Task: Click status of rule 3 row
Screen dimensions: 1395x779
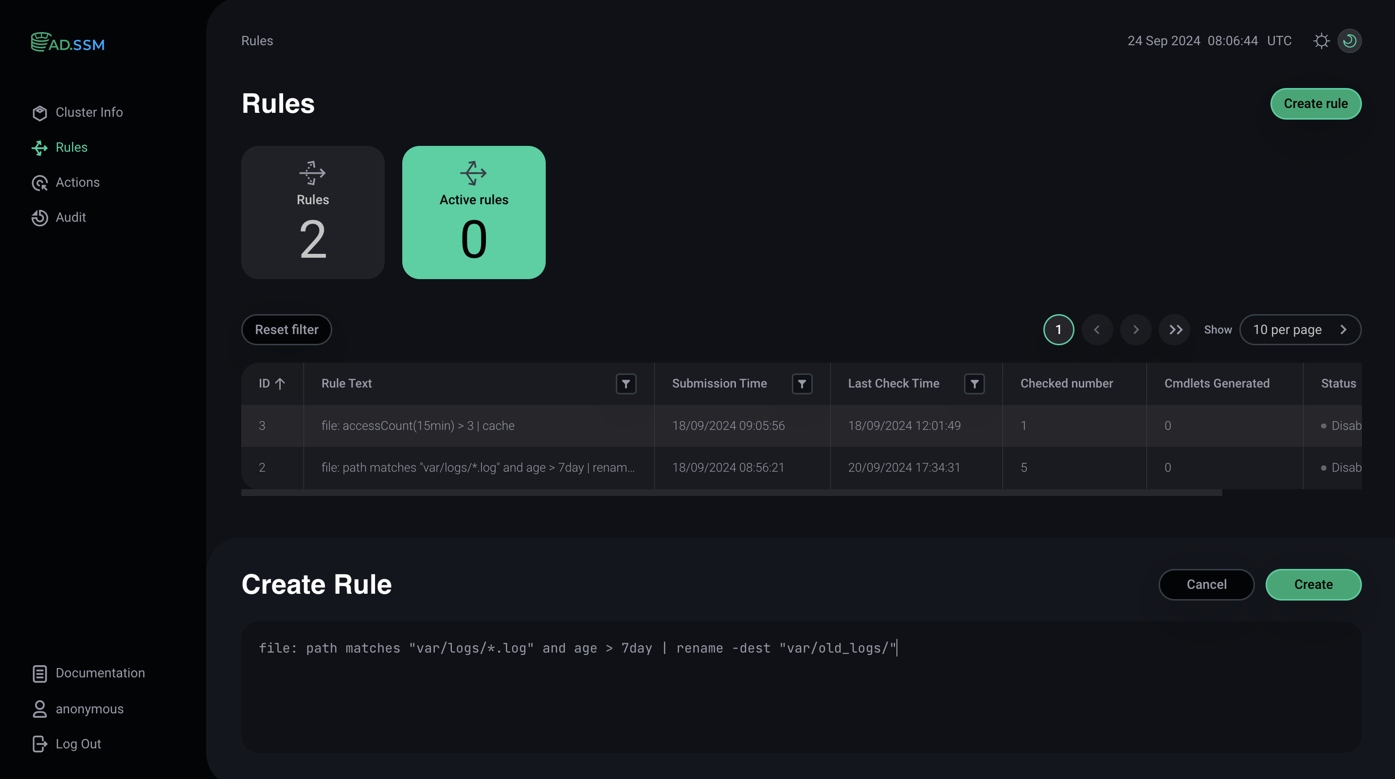Action: coord(1341,426)
